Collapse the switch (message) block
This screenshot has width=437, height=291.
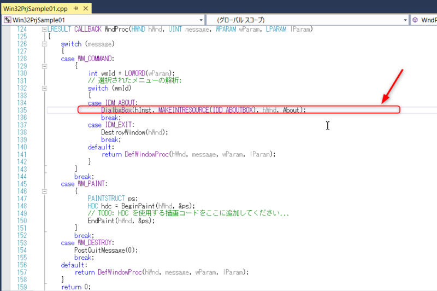pyautogui.click(x=44, y=44)
